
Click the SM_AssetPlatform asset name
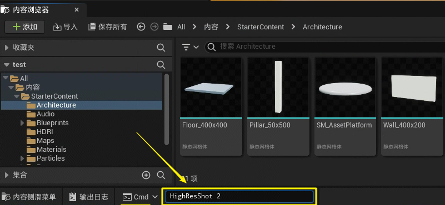344,125
